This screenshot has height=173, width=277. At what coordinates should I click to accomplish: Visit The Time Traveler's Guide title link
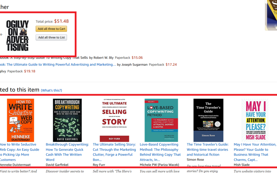point(207,149)
